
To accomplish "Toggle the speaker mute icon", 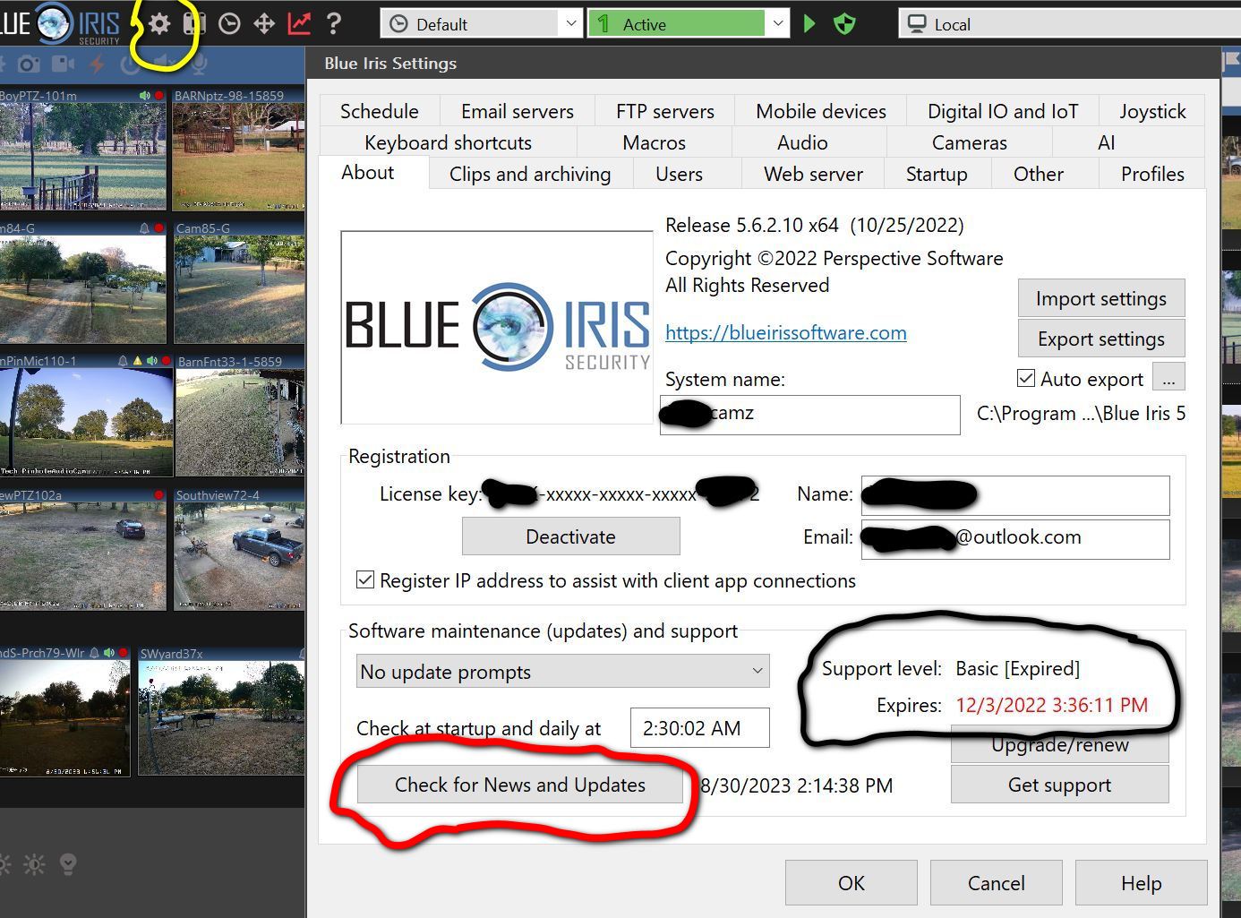I will coord(166,64).
